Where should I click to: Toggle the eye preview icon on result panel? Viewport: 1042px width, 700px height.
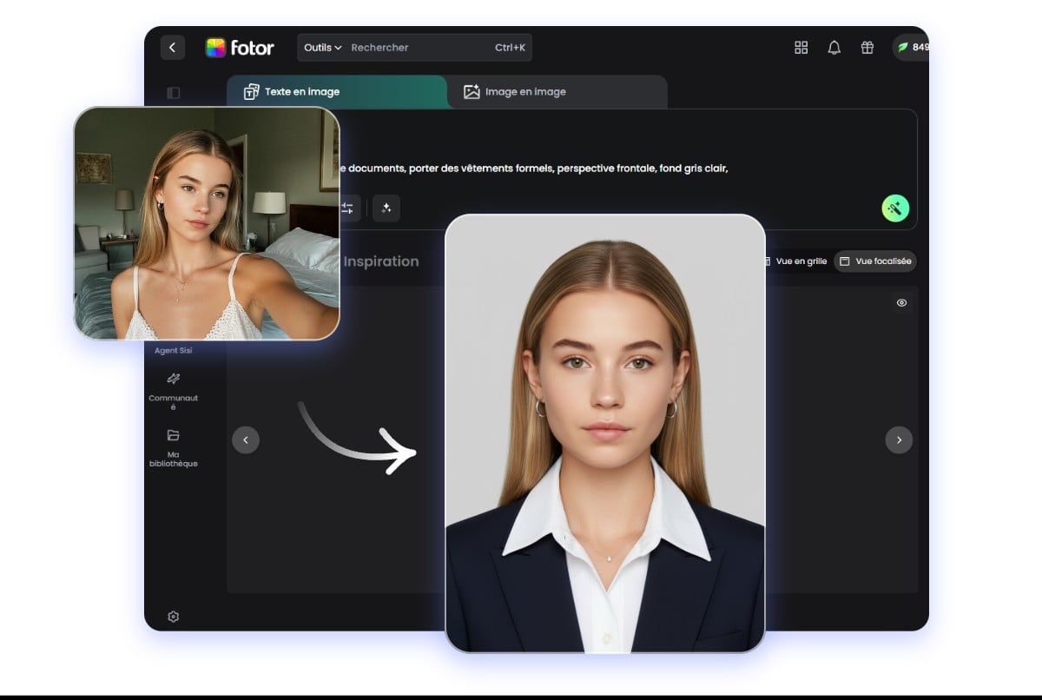[x=900, y=302]
